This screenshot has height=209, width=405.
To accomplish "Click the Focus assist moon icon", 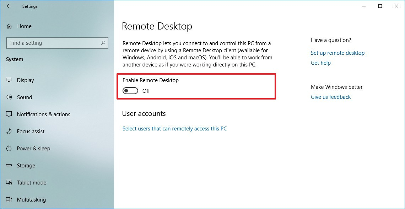I will point(9,131).
